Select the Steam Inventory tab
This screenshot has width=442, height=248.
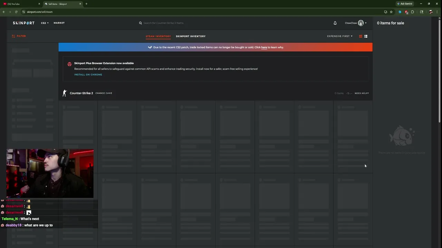[158, 36]
